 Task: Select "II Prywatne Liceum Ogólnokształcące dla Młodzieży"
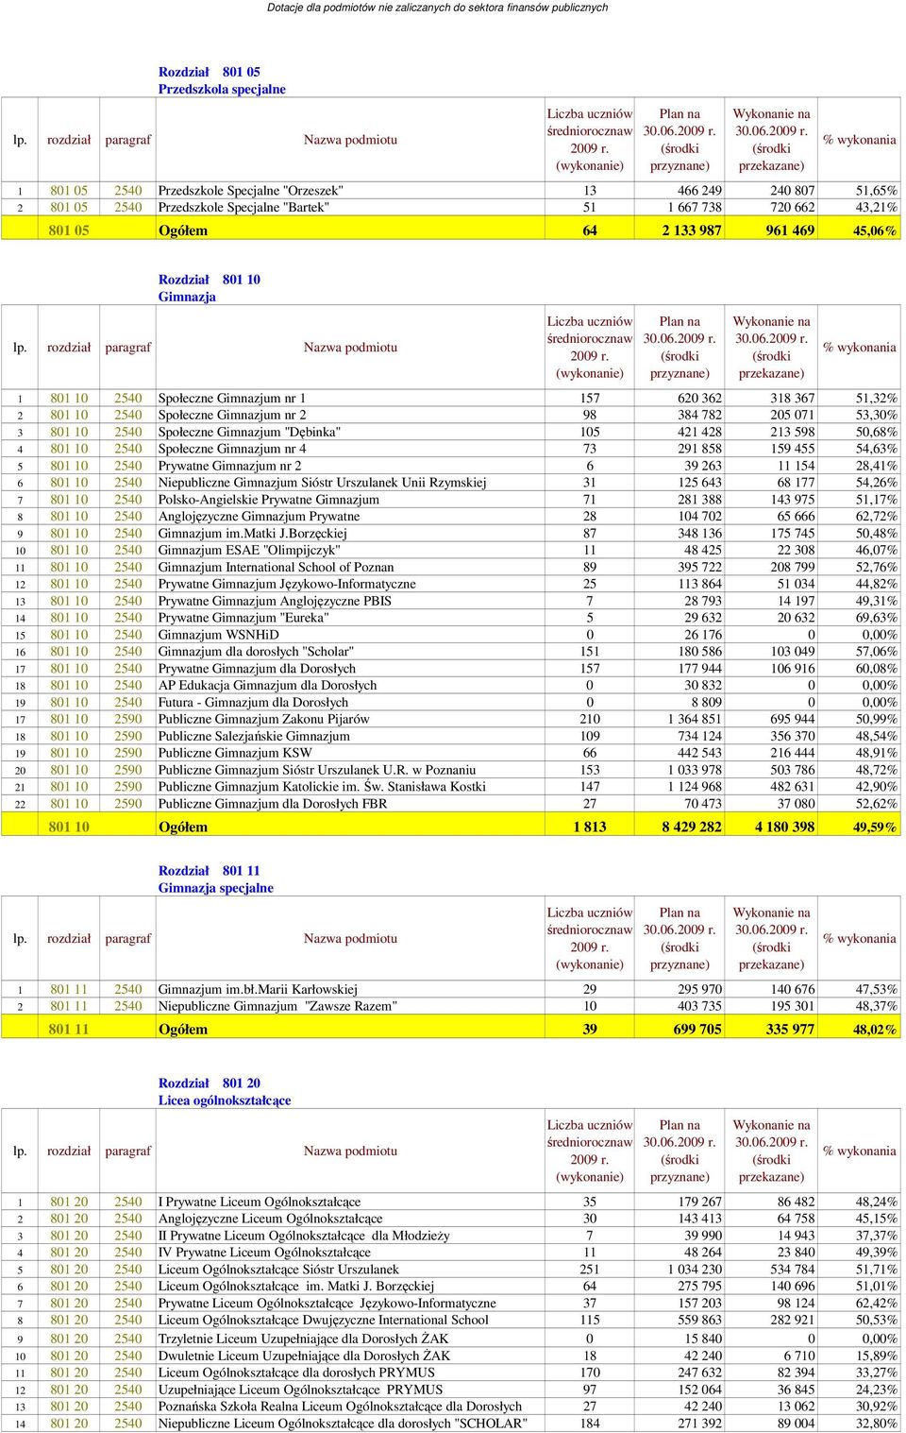[304, 1237]
